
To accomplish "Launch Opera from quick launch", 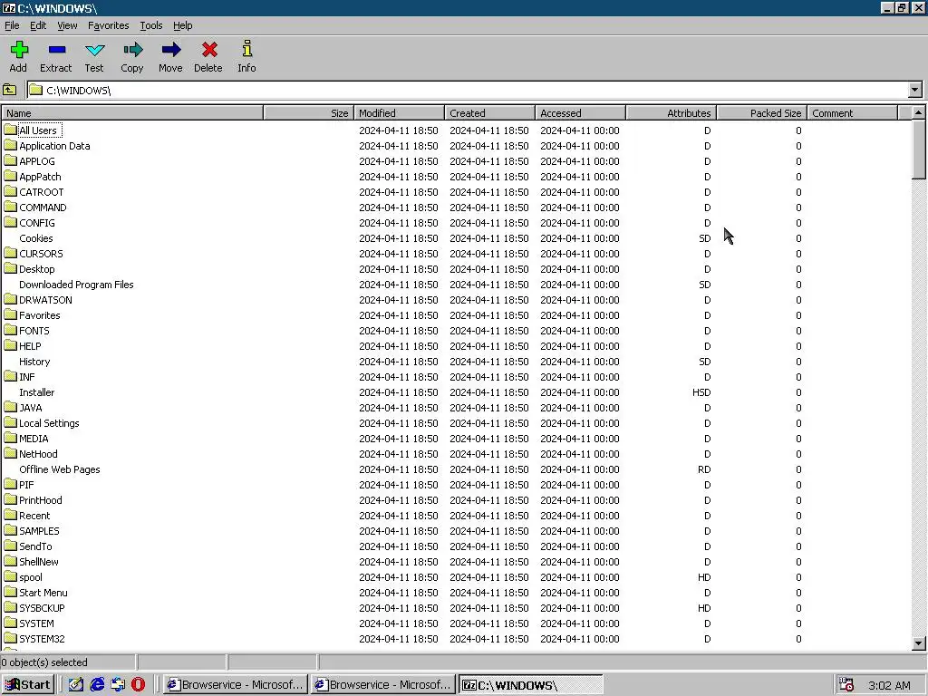I will (x=138, y=685).
